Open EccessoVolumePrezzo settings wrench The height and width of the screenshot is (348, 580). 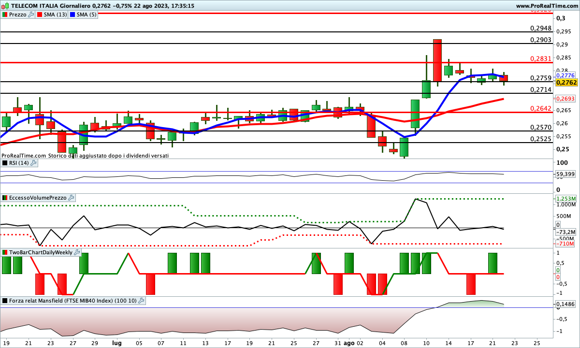tap(71, 198)
